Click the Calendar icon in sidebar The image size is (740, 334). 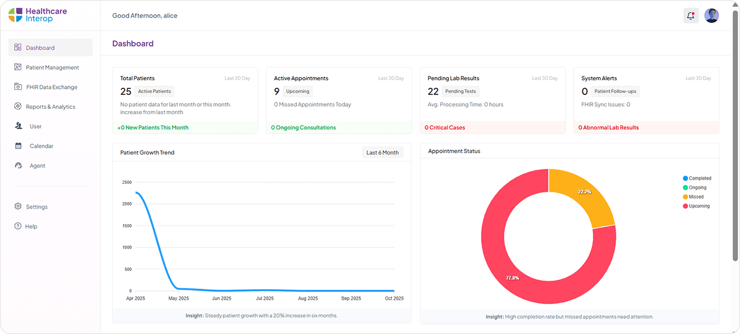18,146
